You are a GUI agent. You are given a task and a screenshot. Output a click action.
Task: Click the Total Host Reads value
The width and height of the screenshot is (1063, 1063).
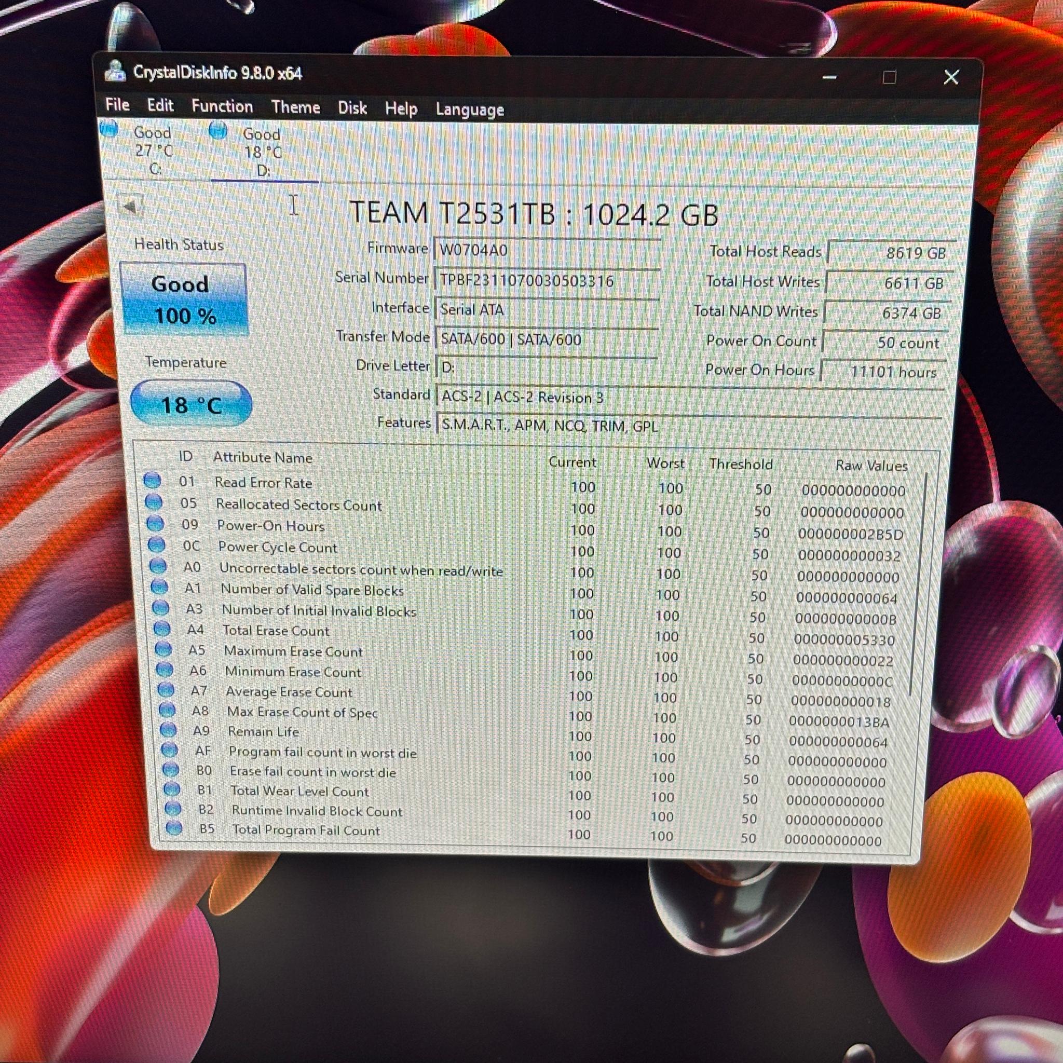891,253
